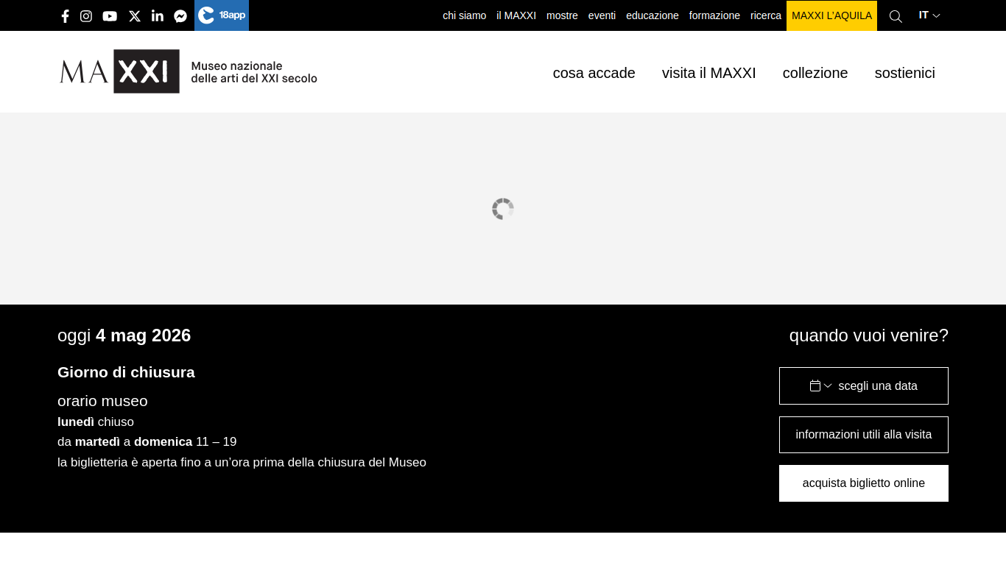Click the 'oggi 4 mag 2026' date text

(x=124, y=335)
